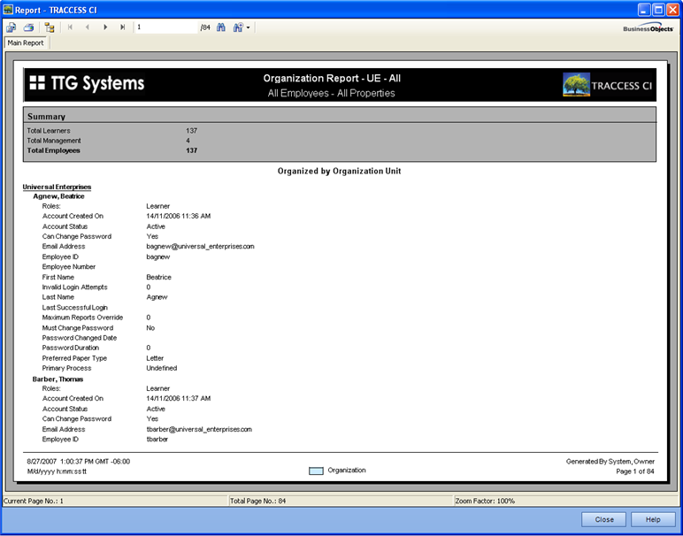Click the page number input field

(x=166, y=27)
